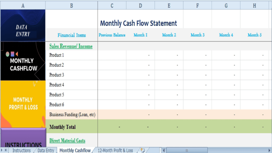Viewport: 272px width, 153px height.
Task: Switch to the Data Entry sheet tab
Action: pos(45,150)
